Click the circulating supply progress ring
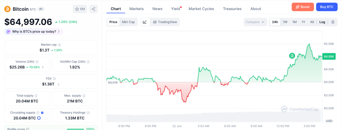Viewport: 342px width, 130px height. click(39, 118)
